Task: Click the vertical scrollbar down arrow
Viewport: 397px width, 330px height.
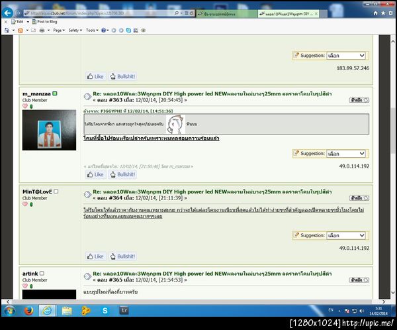Action: point(393,292)
